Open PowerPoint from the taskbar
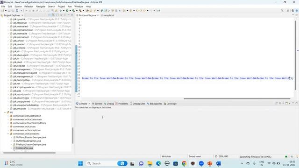The width and height of the screenshot is (299, 168). (210, 163)
